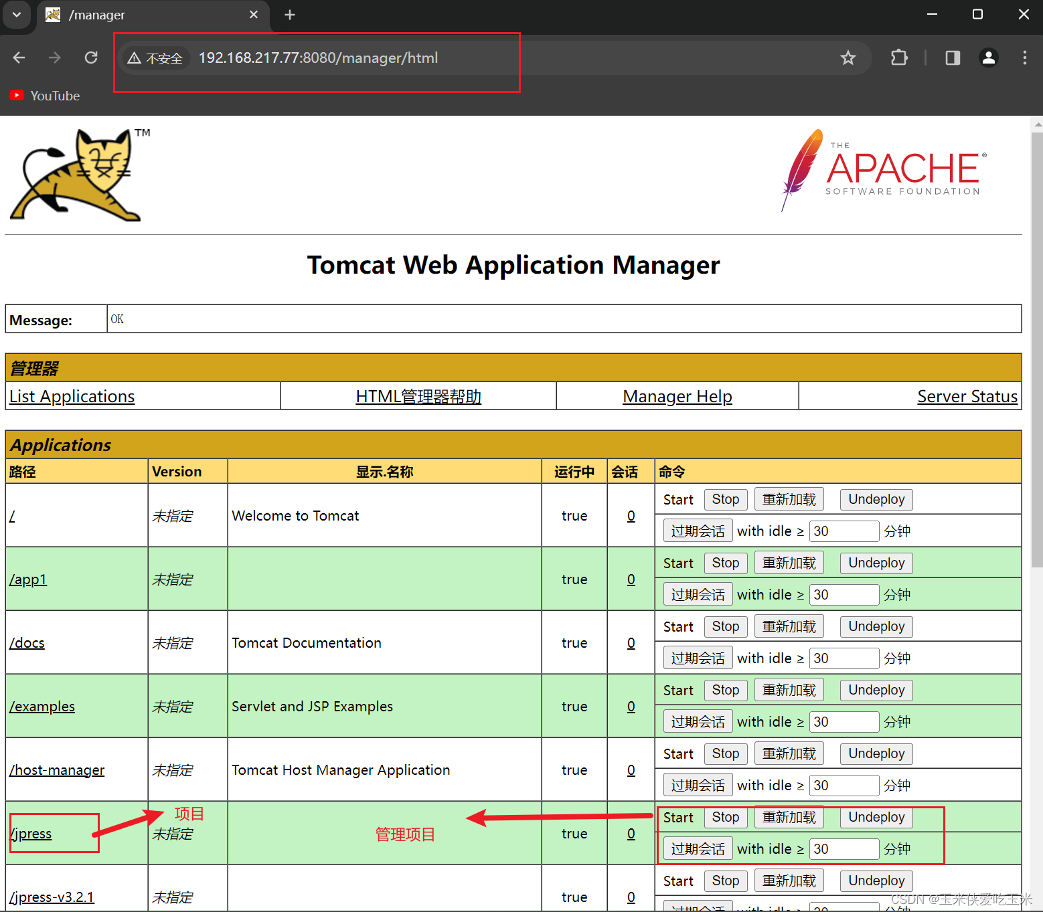The image size is (1043, 912).
Task: Open session count 0 for /examples
Action: pos(631,707)
